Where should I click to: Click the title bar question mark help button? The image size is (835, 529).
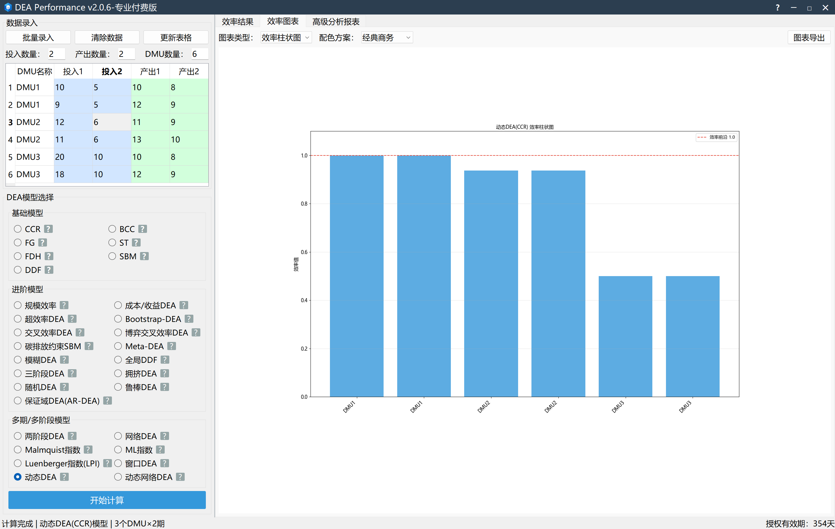pos(777,7)
